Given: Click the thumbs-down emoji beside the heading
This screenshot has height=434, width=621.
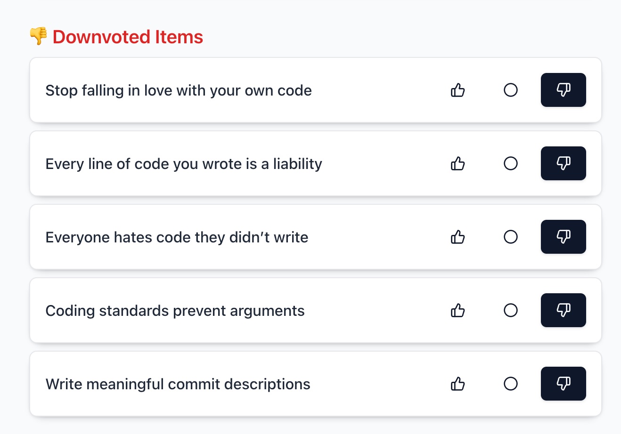Looking at the screenshot, I should [39, 36].
